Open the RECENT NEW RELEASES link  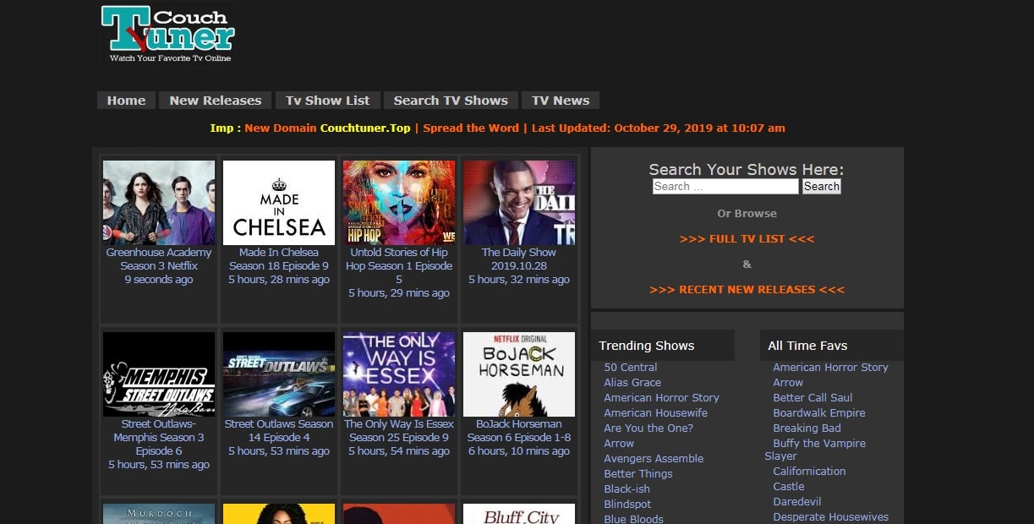[747, 290]
